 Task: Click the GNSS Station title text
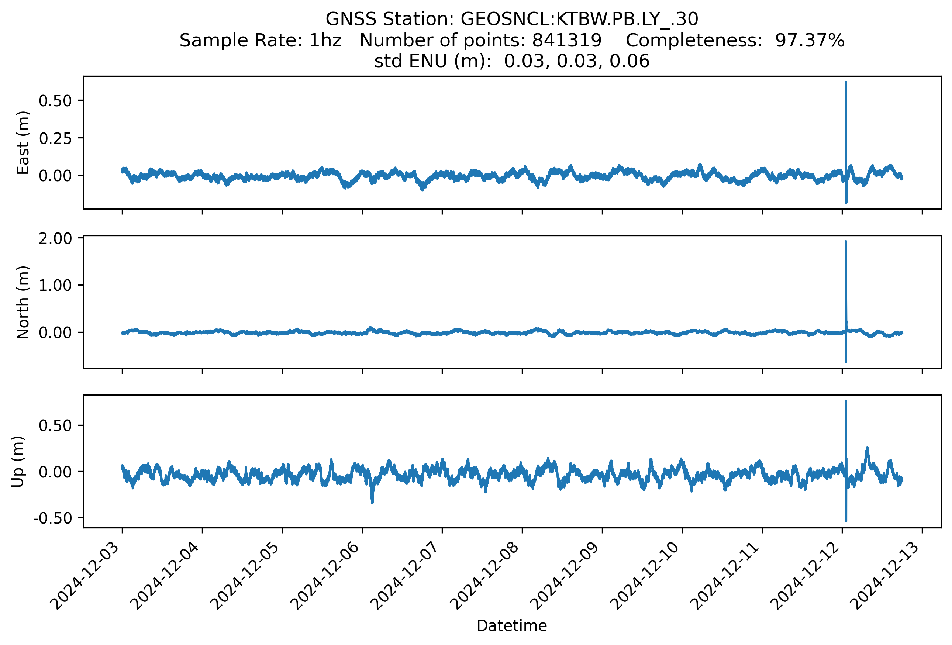512,19
